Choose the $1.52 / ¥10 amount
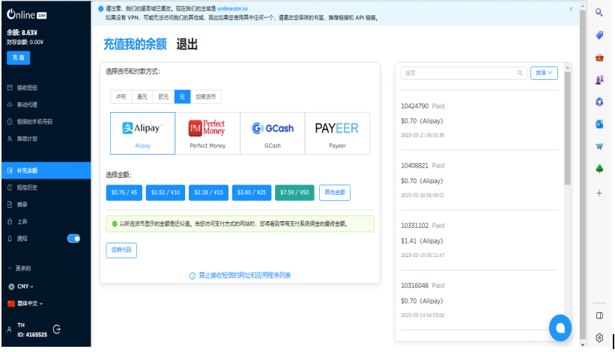The height and width of the screenshot is (352, 615). 166,192
